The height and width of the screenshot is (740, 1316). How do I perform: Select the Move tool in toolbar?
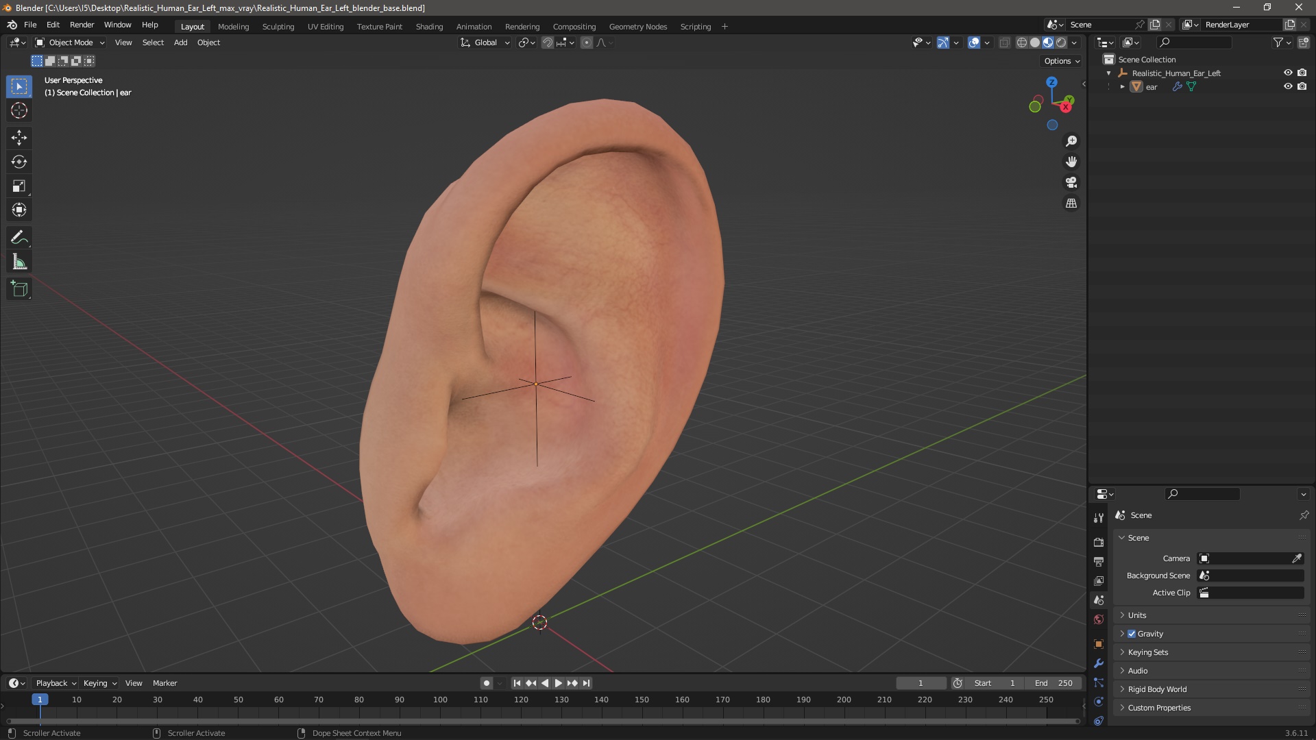click(x=19, y=138)
